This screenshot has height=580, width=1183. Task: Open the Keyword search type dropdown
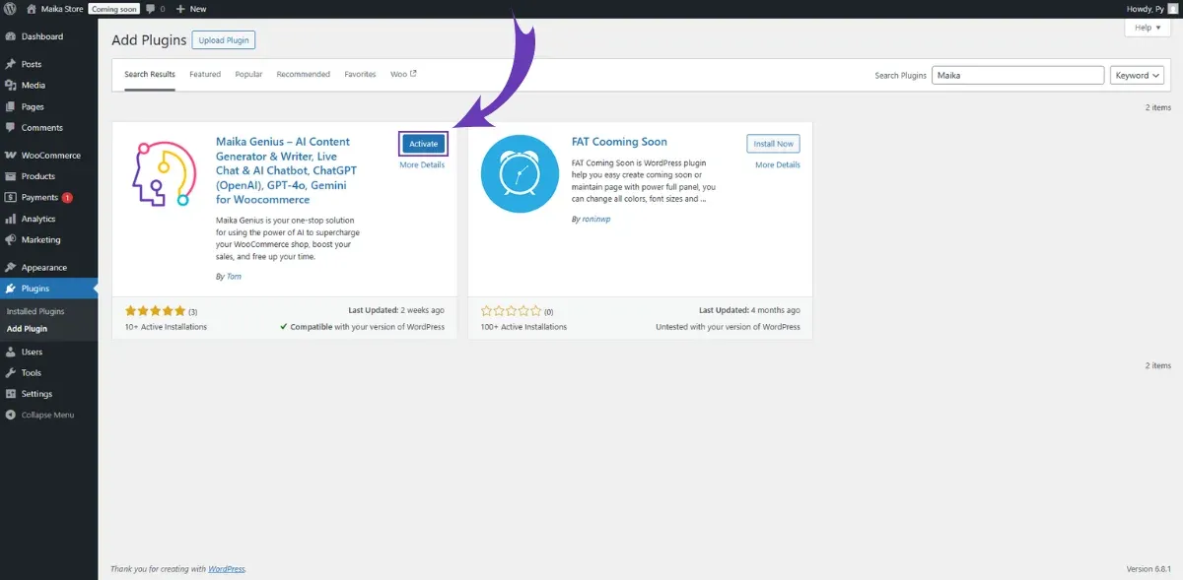[1137, 75]
